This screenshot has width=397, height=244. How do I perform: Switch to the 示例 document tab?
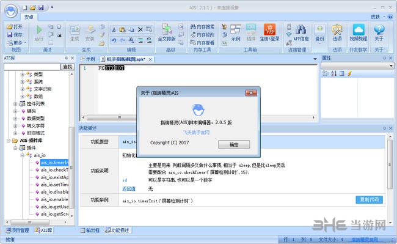click(x=87, y=59)
